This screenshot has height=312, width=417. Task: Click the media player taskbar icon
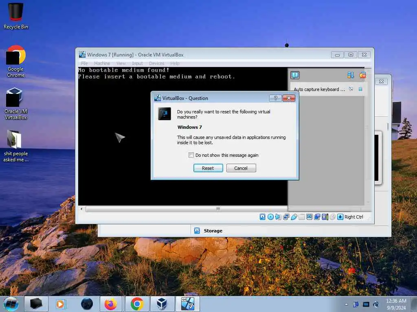[x=61, y=304]
